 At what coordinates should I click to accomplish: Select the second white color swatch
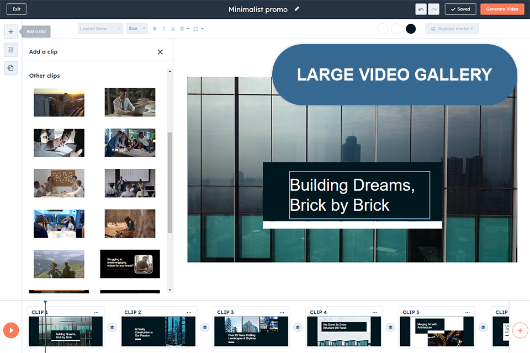[x=396, y=29]
